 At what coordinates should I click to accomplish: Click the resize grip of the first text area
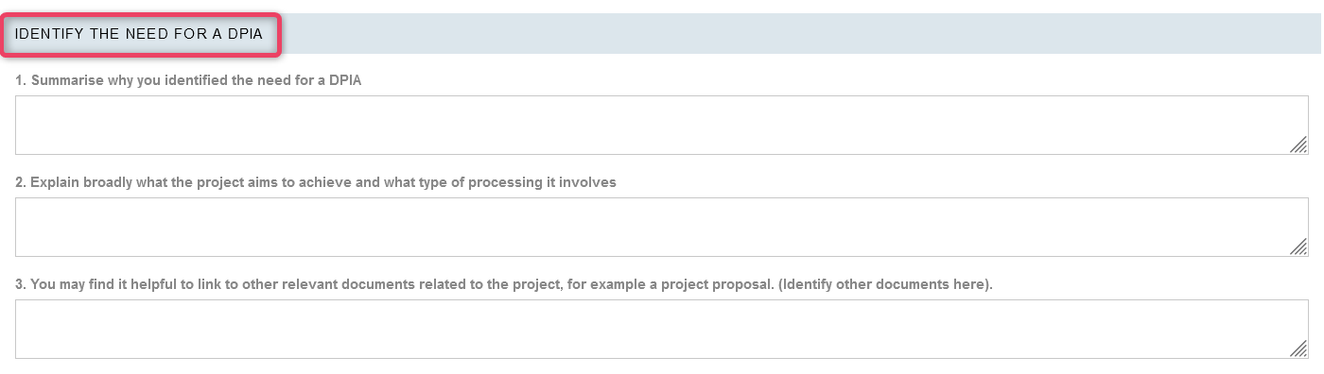[x=1298, y=144]
